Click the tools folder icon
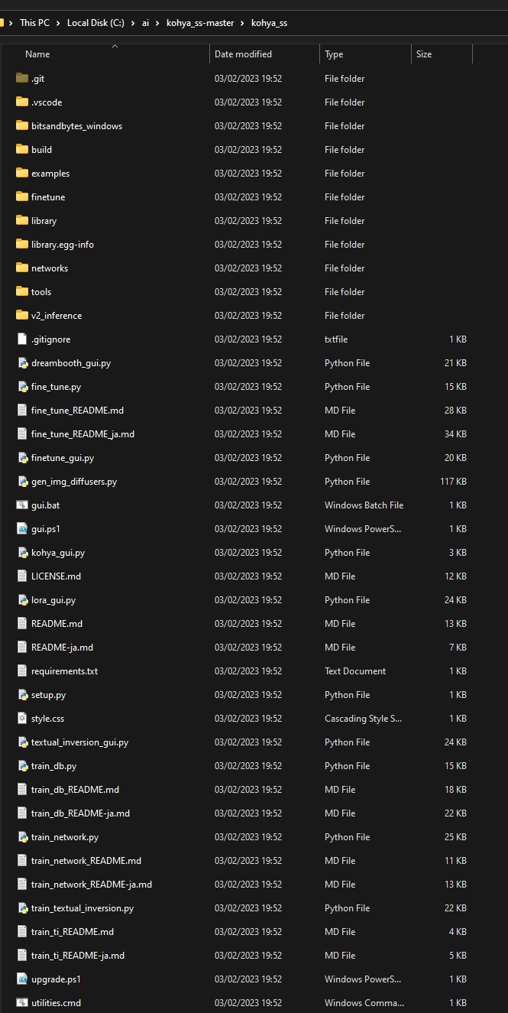508x1013 pixels. coord(21,291)
